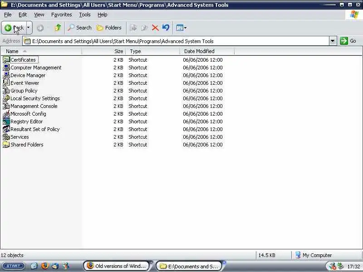Click the 'Shortcut' type in the Services row
This screenshot has height=272, width=363.
tap(138, 137)
